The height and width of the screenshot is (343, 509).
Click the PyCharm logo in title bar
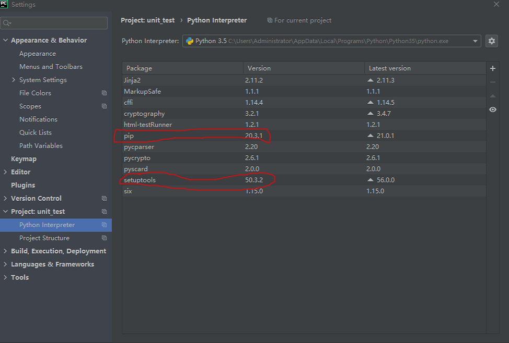[x=4, y=4]
